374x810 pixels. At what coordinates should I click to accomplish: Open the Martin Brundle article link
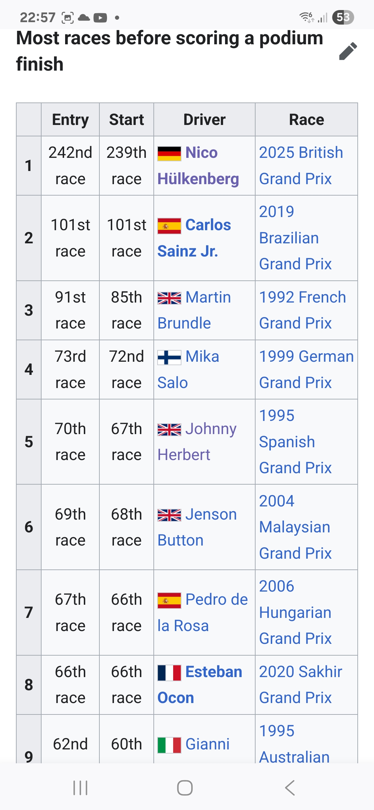194,310
